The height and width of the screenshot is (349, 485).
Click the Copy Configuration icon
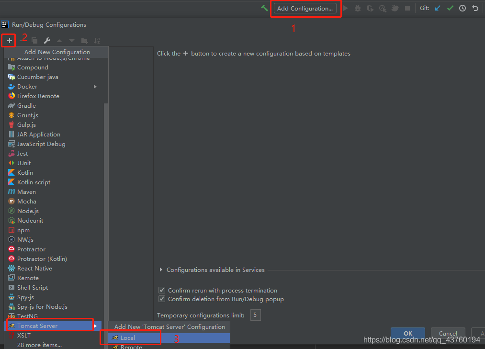[x=34, y=41]
